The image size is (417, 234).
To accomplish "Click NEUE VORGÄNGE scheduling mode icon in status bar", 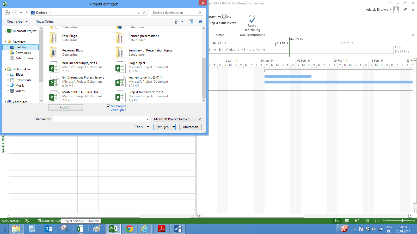I will pos(40,221).
